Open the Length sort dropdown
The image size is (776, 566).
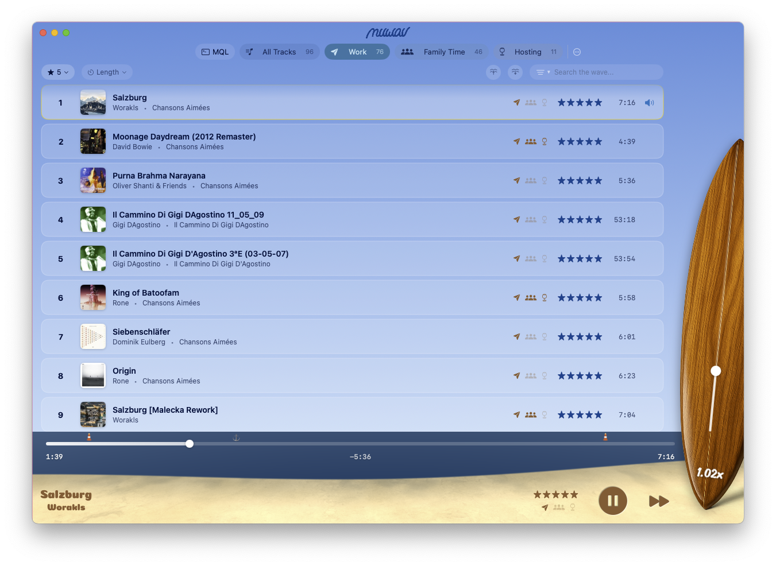tap(107, 72)
